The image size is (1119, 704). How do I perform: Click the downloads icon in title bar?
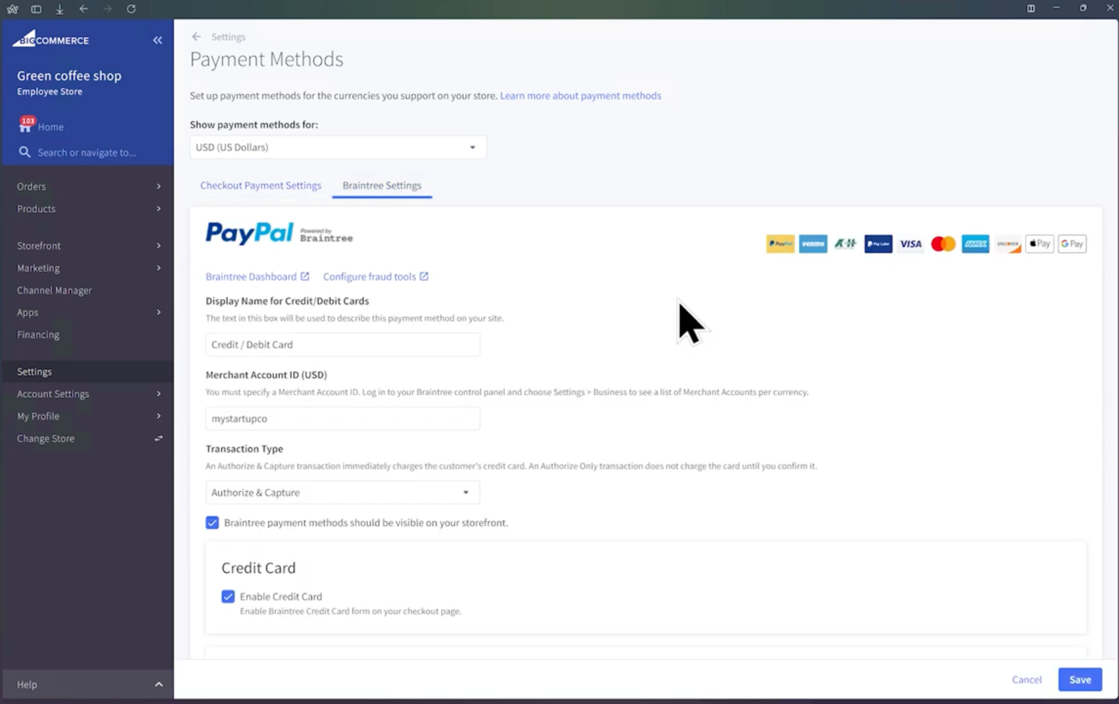tap(60, 9)
